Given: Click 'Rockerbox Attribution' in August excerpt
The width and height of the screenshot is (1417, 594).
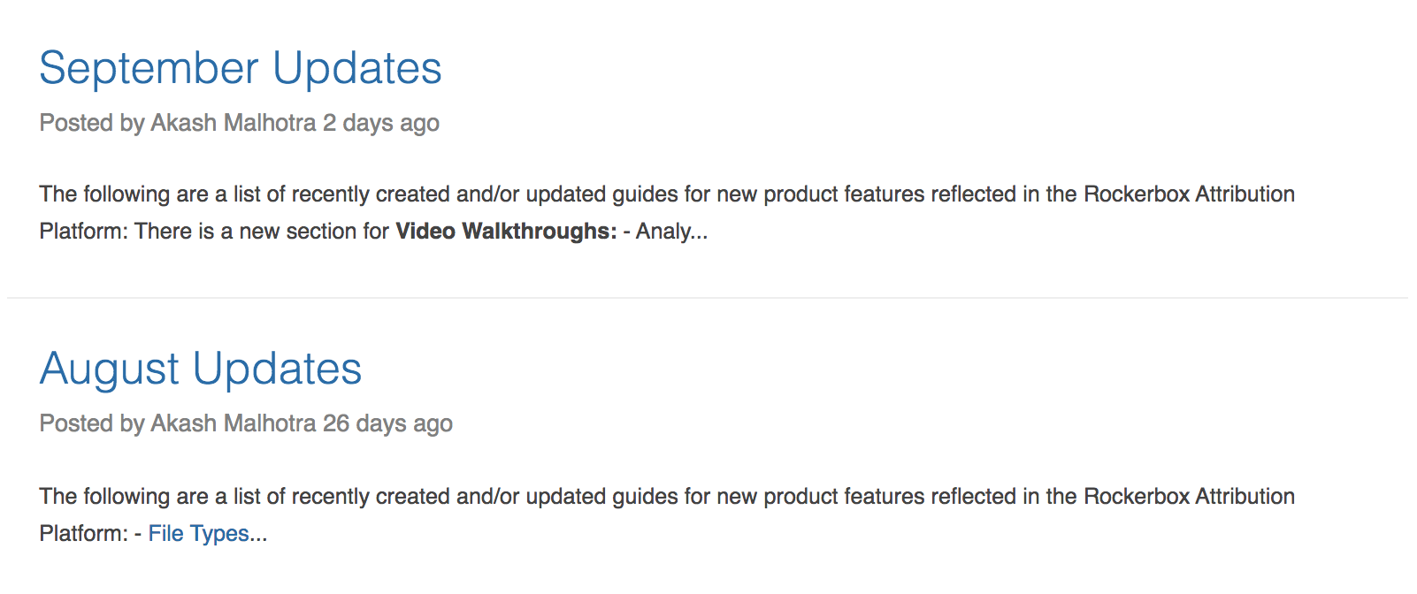Looking at the screenshot, I should coord(1189,497).
